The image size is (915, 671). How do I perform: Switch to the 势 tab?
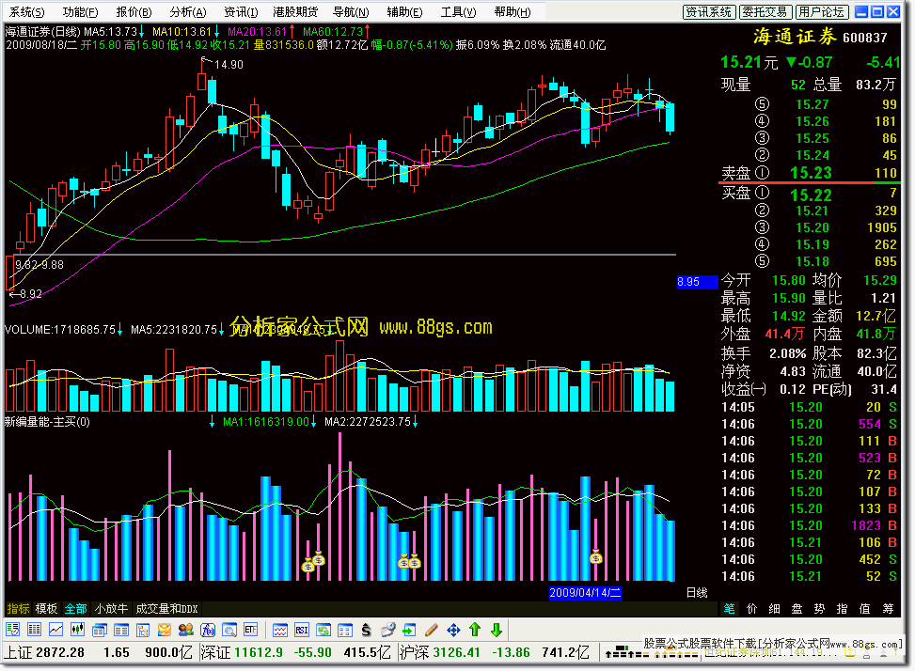pyautogui.click(x=819, y=609)
